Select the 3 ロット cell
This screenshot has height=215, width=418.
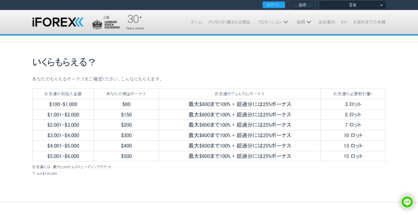353,104
